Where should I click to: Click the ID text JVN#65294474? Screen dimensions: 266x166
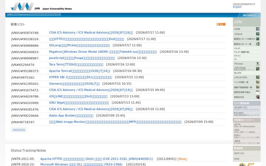pyautogui.click(x=23, y=65)
